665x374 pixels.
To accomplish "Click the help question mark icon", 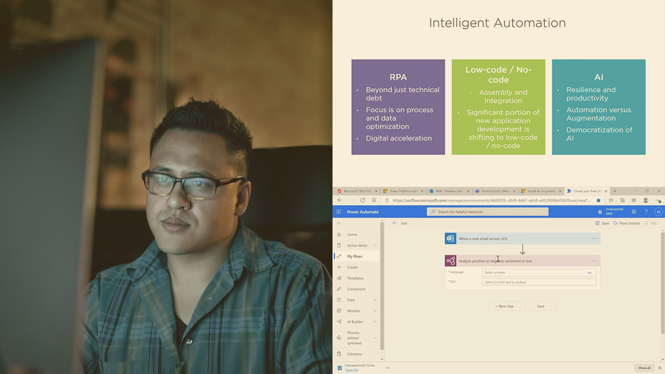I will [x=646, y=212].
